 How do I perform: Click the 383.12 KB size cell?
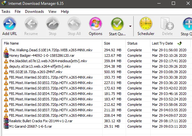[112, 121]
